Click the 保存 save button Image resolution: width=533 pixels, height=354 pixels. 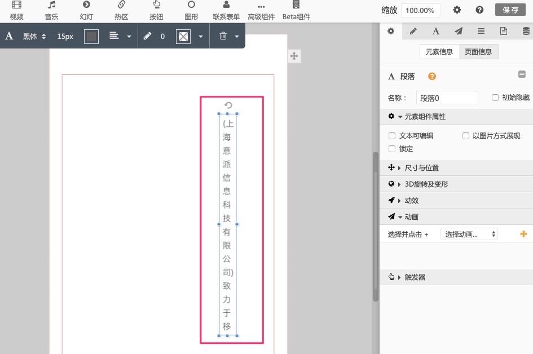click(510, 10)
